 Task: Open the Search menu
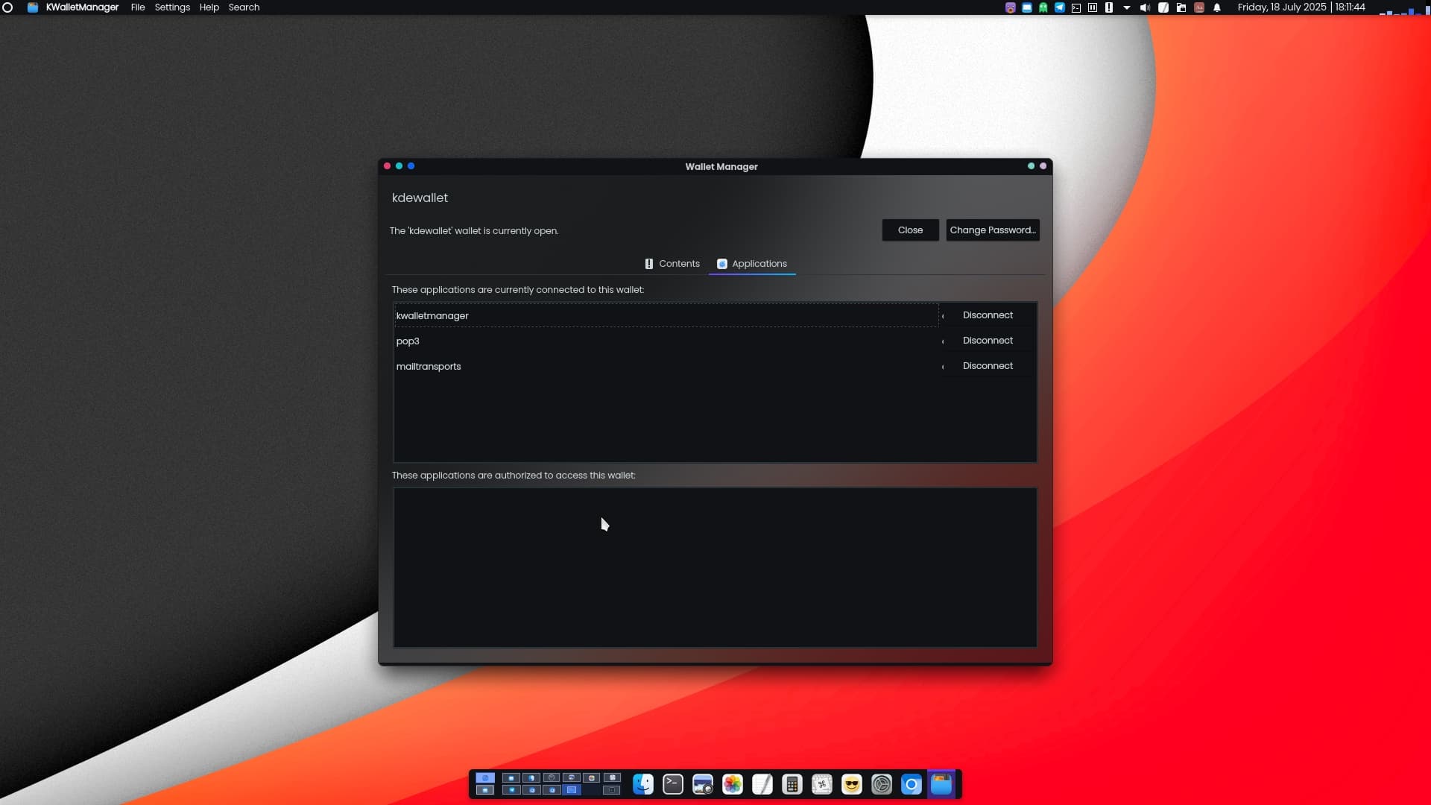[x=244, y=7]
